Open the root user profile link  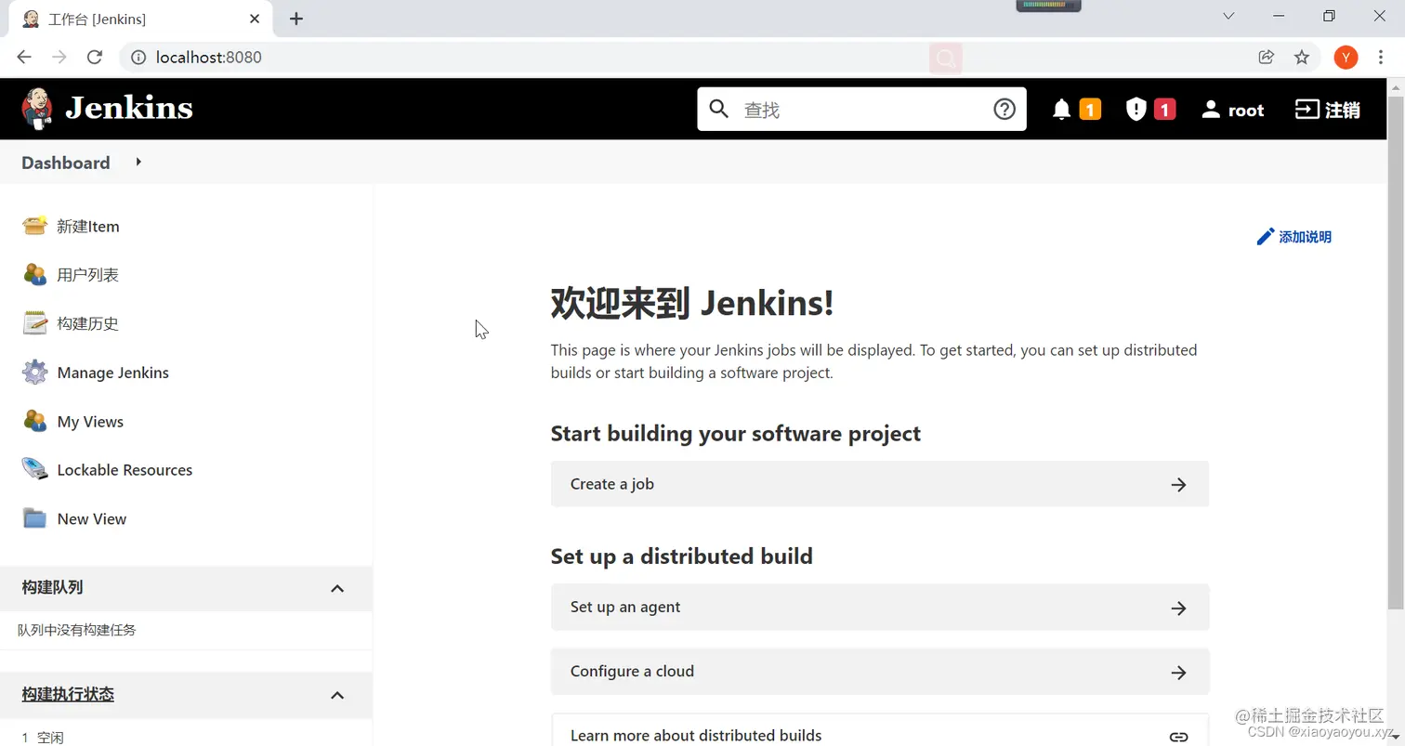pos(1232,110)
